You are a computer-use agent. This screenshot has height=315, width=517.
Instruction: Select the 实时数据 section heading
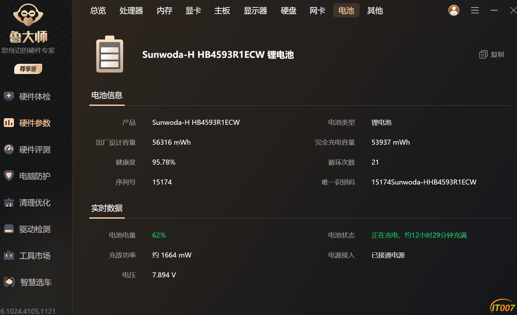click(107, 208)
